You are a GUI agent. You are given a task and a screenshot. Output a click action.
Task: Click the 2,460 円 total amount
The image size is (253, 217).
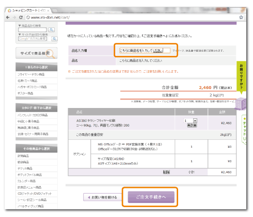(x=208, y=87)
